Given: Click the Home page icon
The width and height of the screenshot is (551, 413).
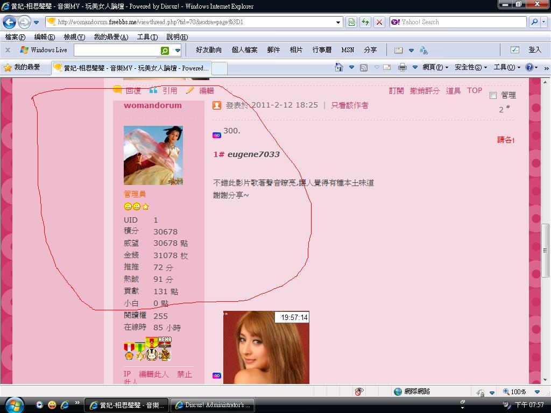Looking at the screenshot, I should [339, 67].
